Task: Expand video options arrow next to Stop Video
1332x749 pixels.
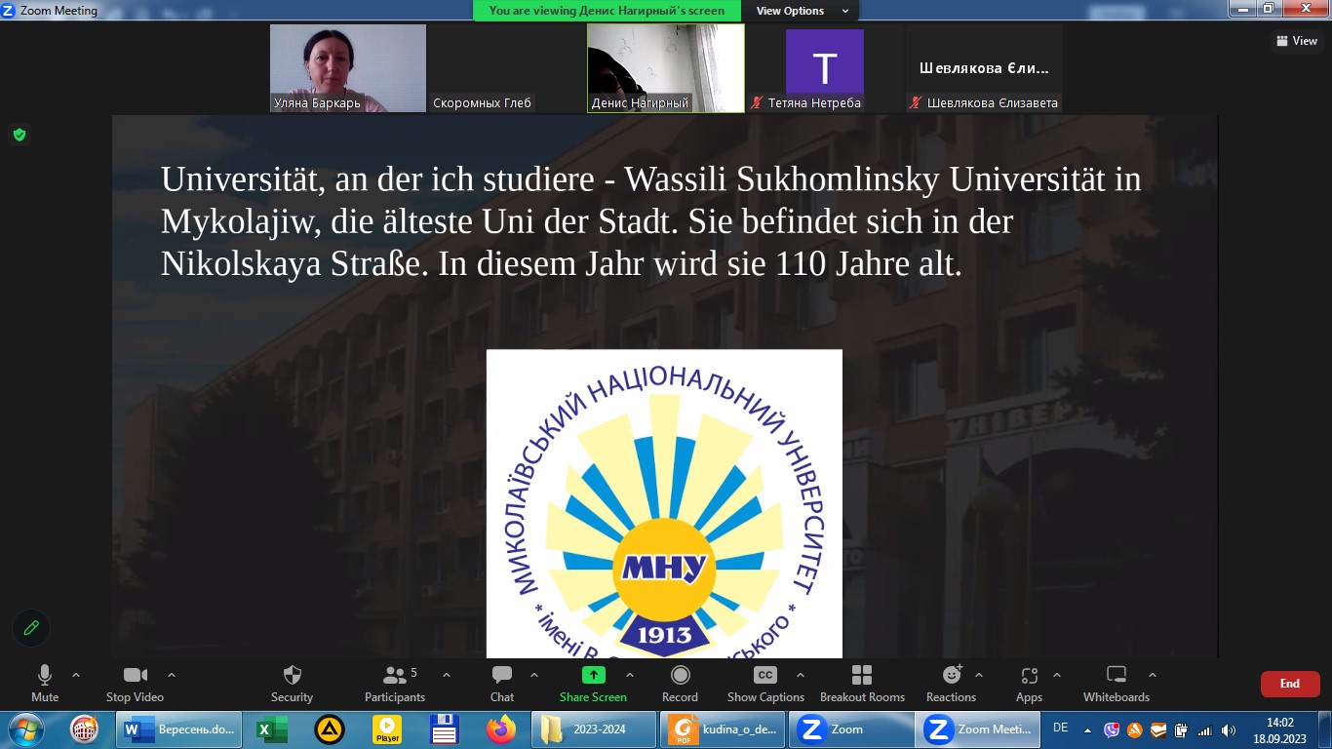Action: coord(172,675)
